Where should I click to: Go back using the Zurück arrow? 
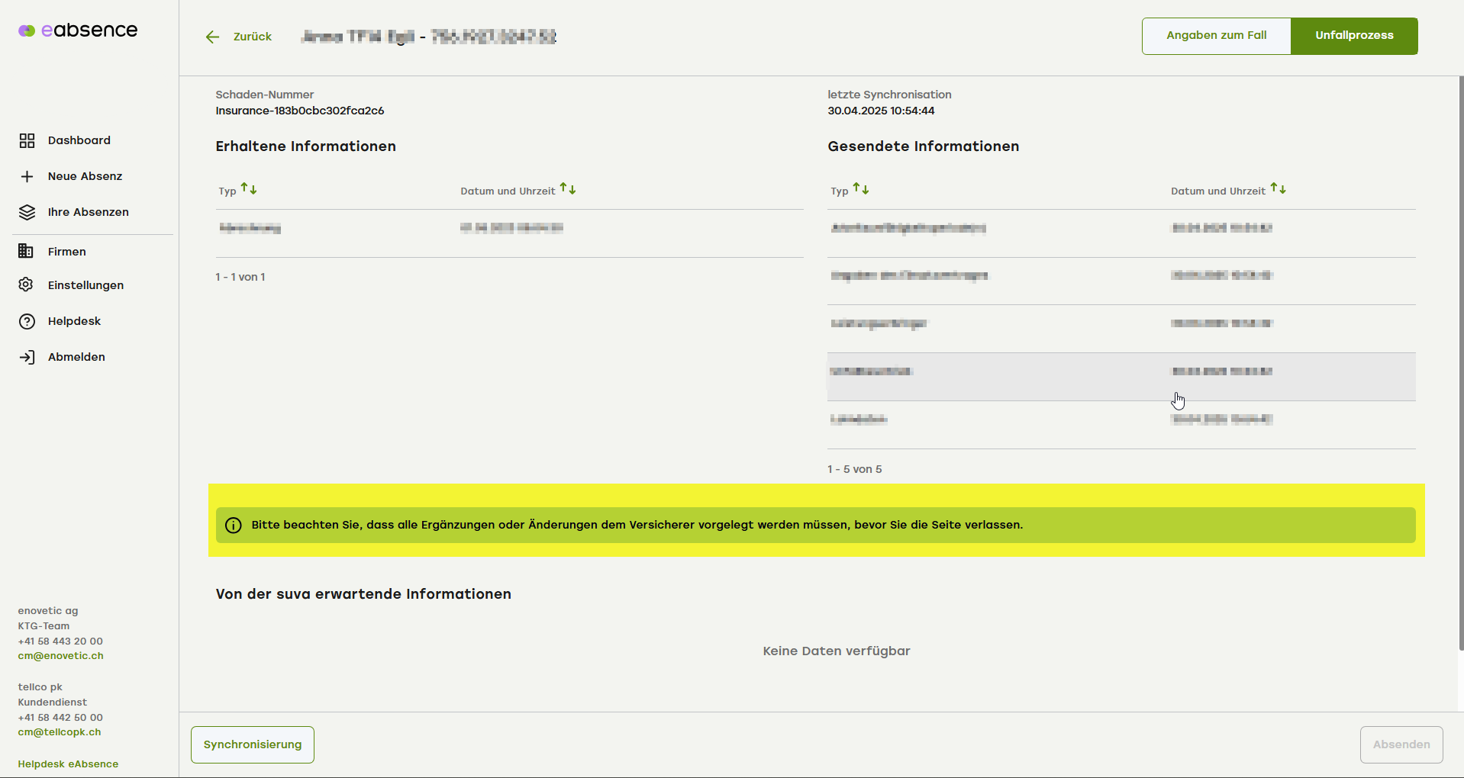tap(212, 37)
